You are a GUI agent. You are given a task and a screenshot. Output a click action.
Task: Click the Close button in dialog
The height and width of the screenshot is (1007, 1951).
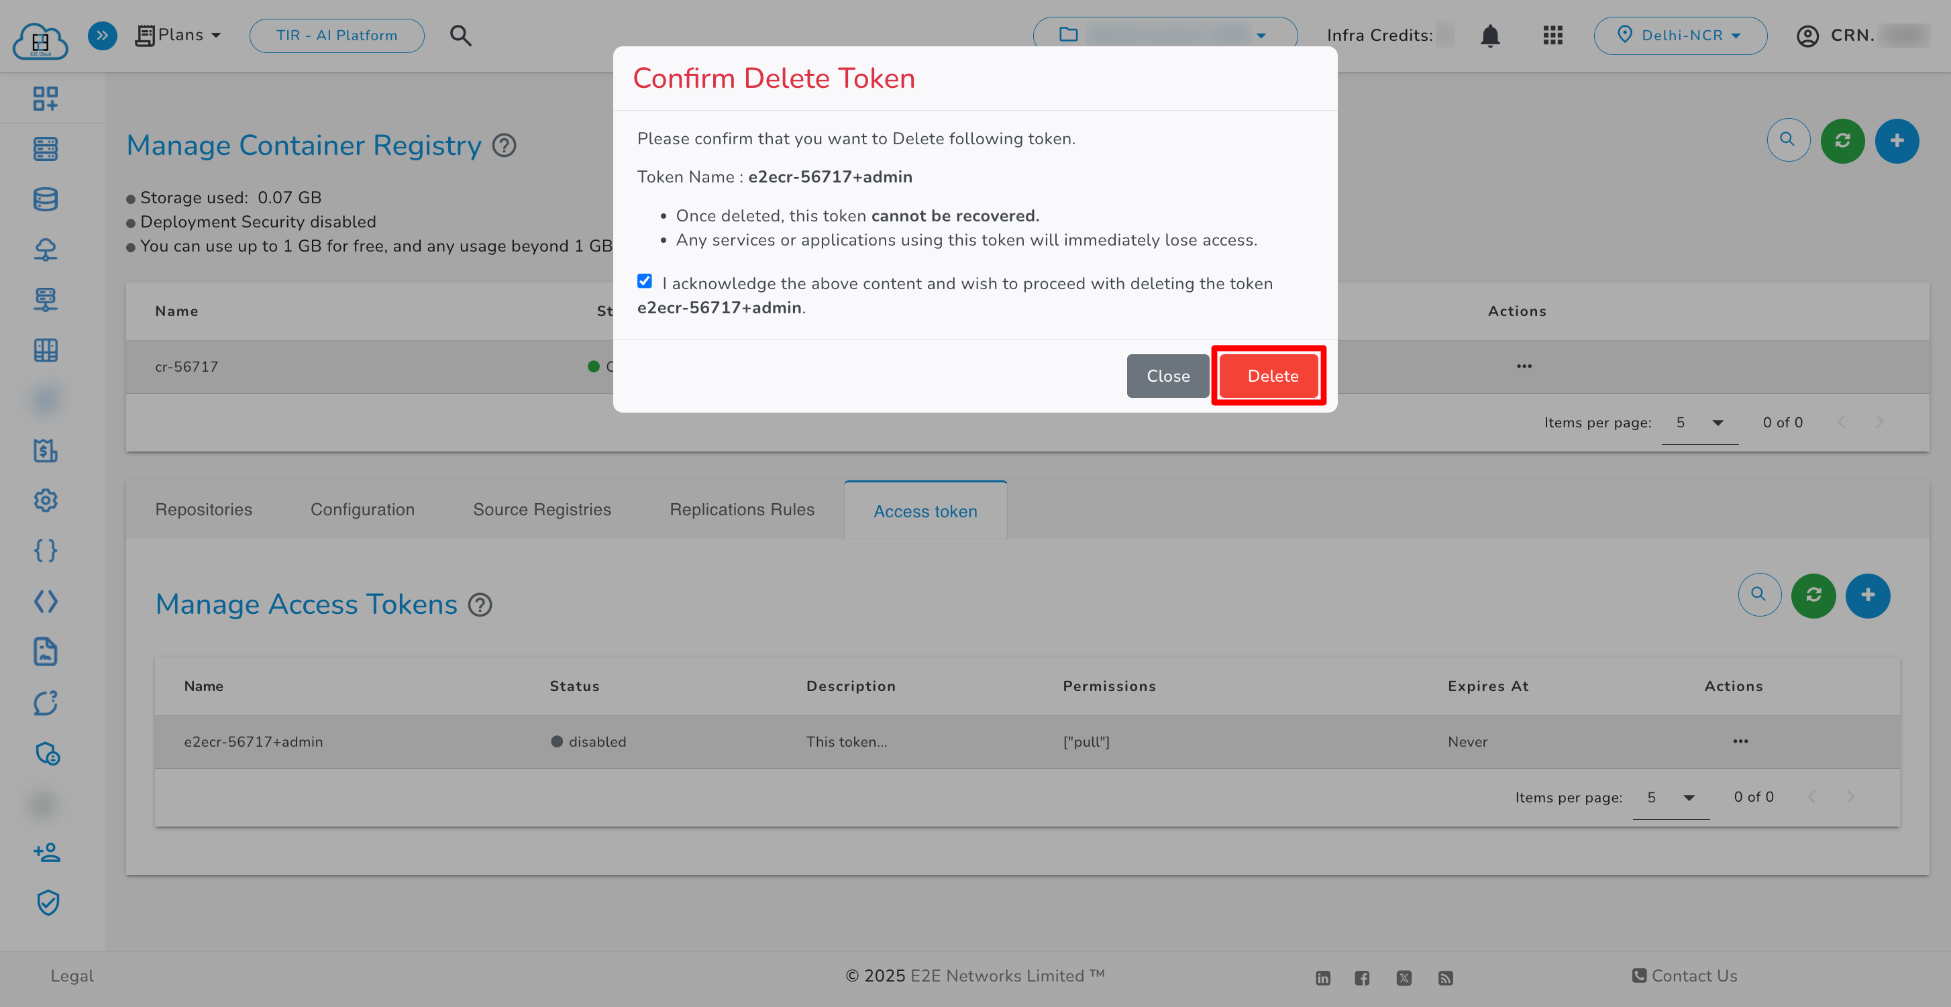(x=1167, y=376)
